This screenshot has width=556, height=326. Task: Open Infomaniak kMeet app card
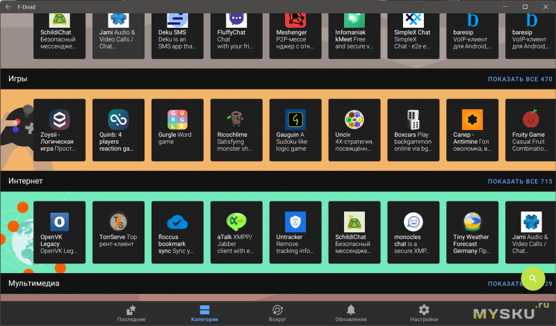pyautogui.click(x=354, y=36)
